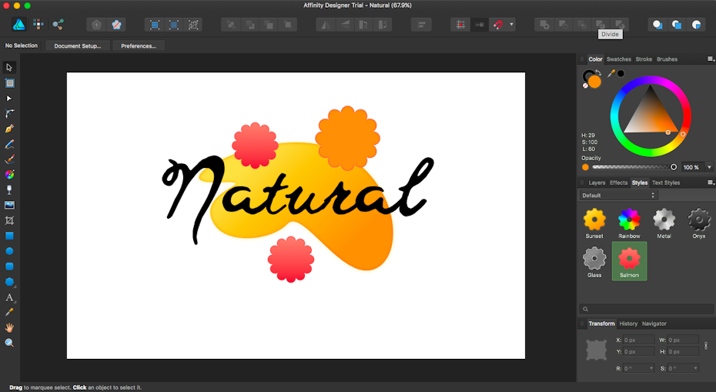This screenshot has height=392, width=716.
Task: Select the Ellipse shape tool
Action: click(x=9, y=251)
